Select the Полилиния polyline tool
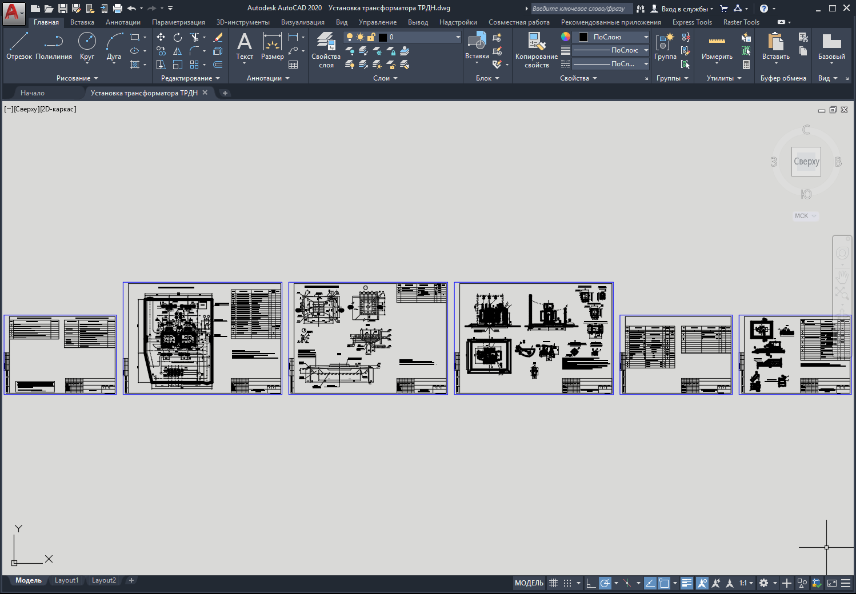The width and height of the screenshot is (856, 594). tap(54, 46)
